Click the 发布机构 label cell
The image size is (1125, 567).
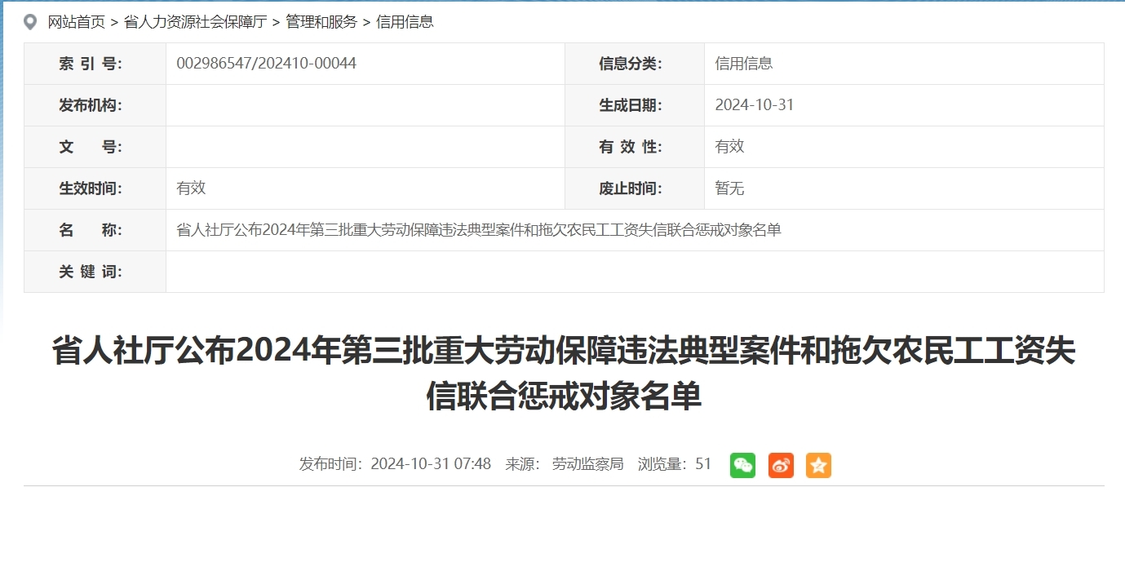pyautogui.click(x=95, y=105)
